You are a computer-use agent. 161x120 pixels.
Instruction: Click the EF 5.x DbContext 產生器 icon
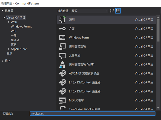[62, 82]
